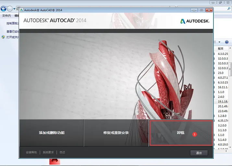Click the vertical scrollbar thumb in program list

coord(230,69)
